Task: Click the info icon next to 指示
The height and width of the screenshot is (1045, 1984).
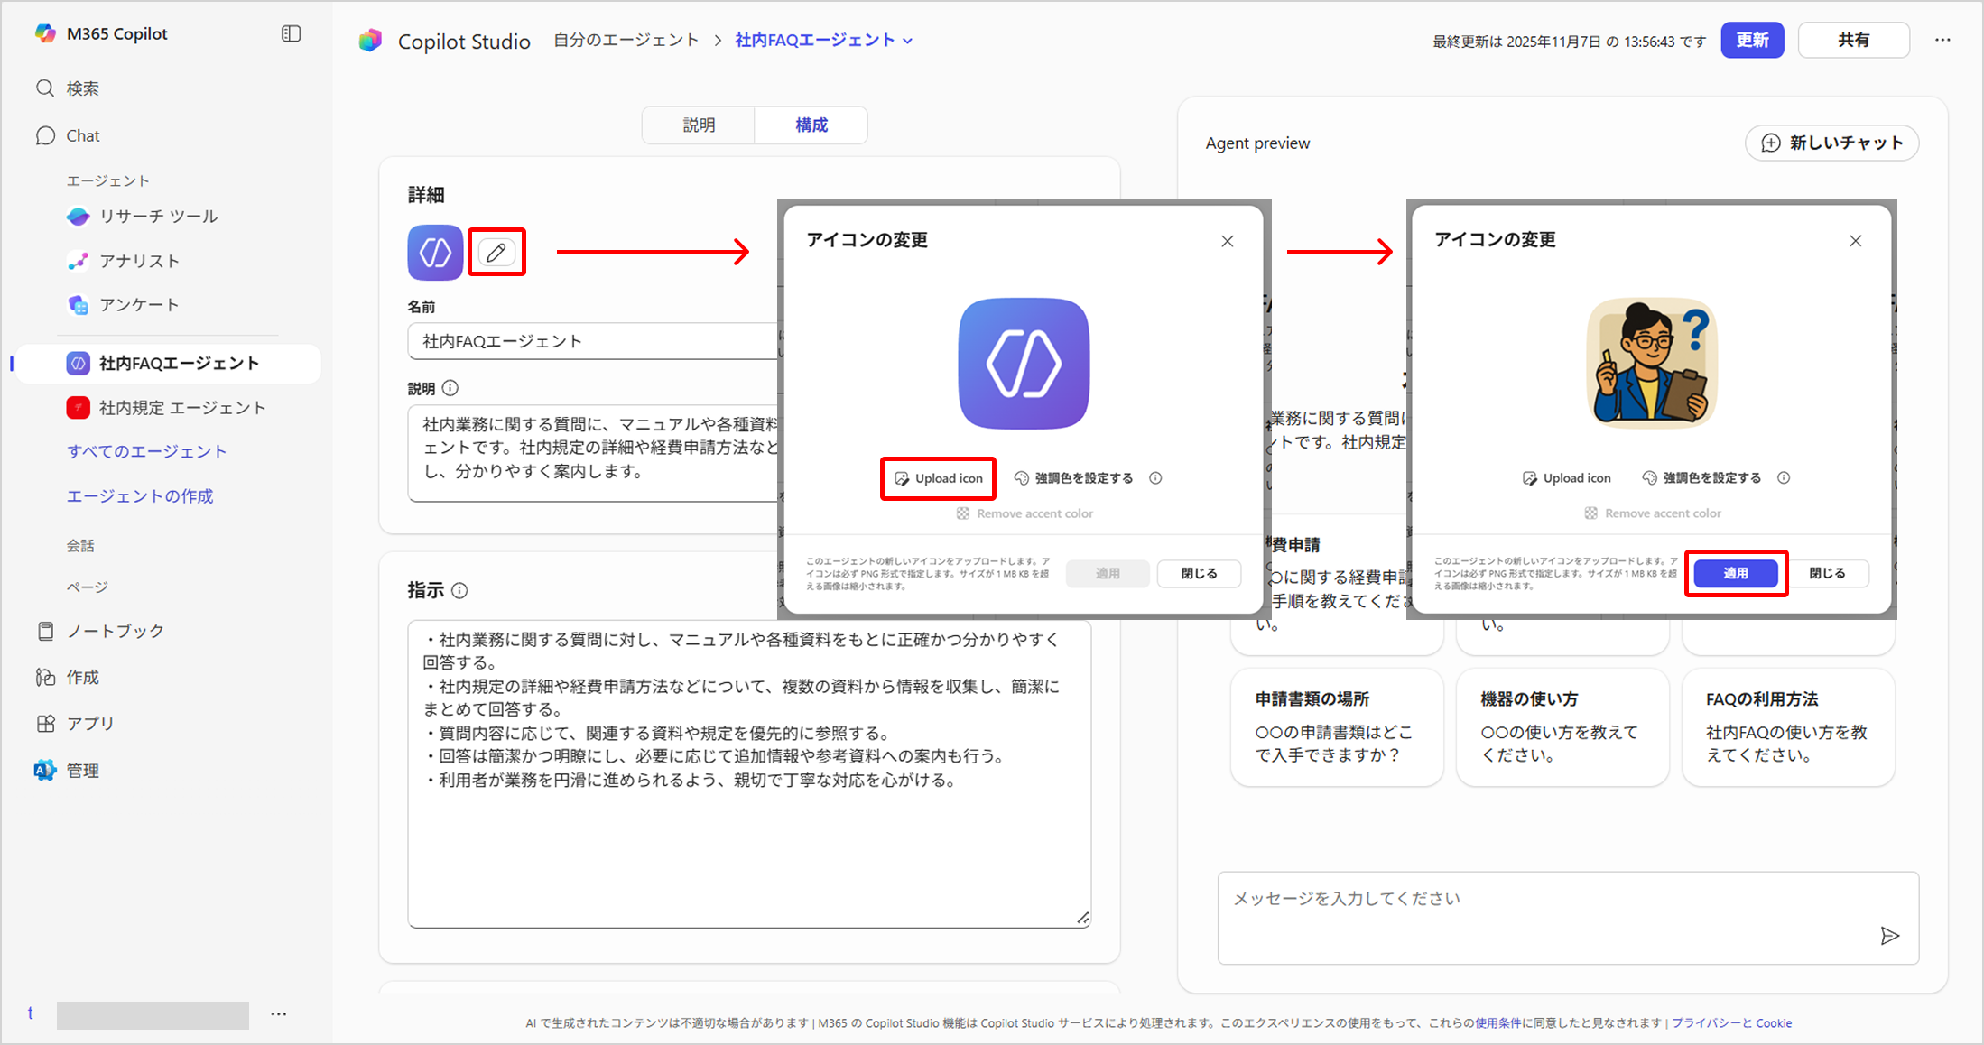Action: click(459, 591)
